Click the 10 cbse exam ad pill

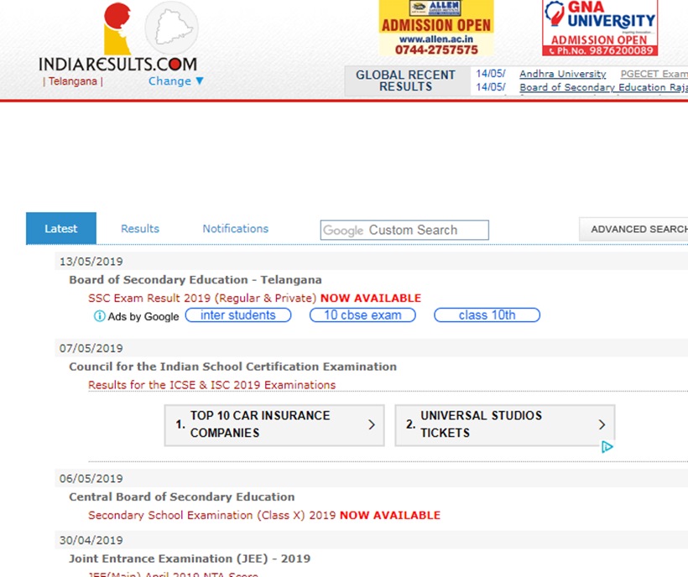tap(362, 314)
